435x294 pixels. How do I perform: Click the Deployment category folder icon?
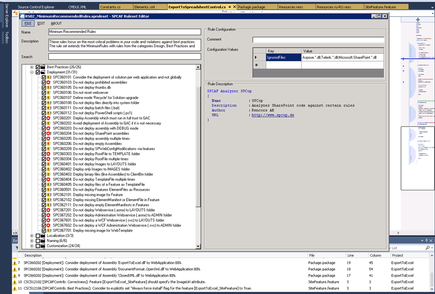[43, 72]
